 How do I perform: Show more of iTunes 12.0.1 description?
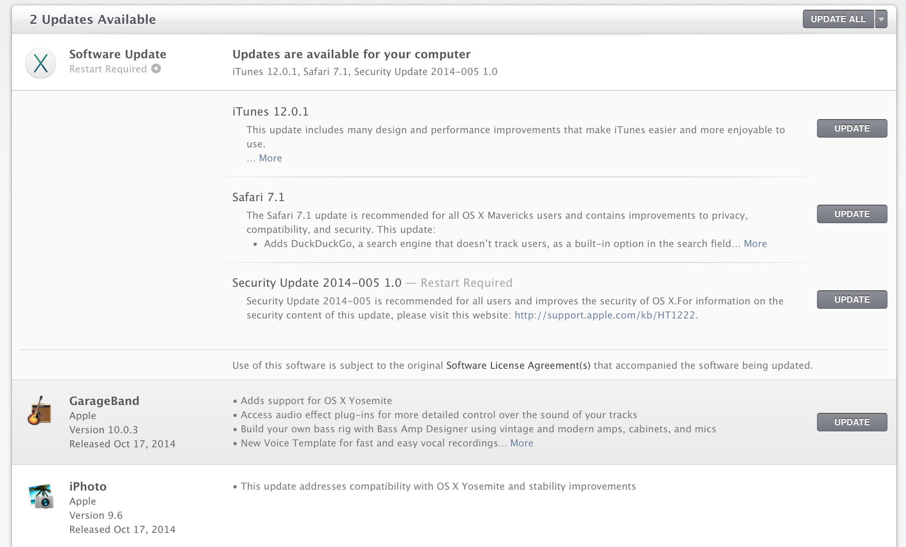pyautogui.click(x=270, y=158)
